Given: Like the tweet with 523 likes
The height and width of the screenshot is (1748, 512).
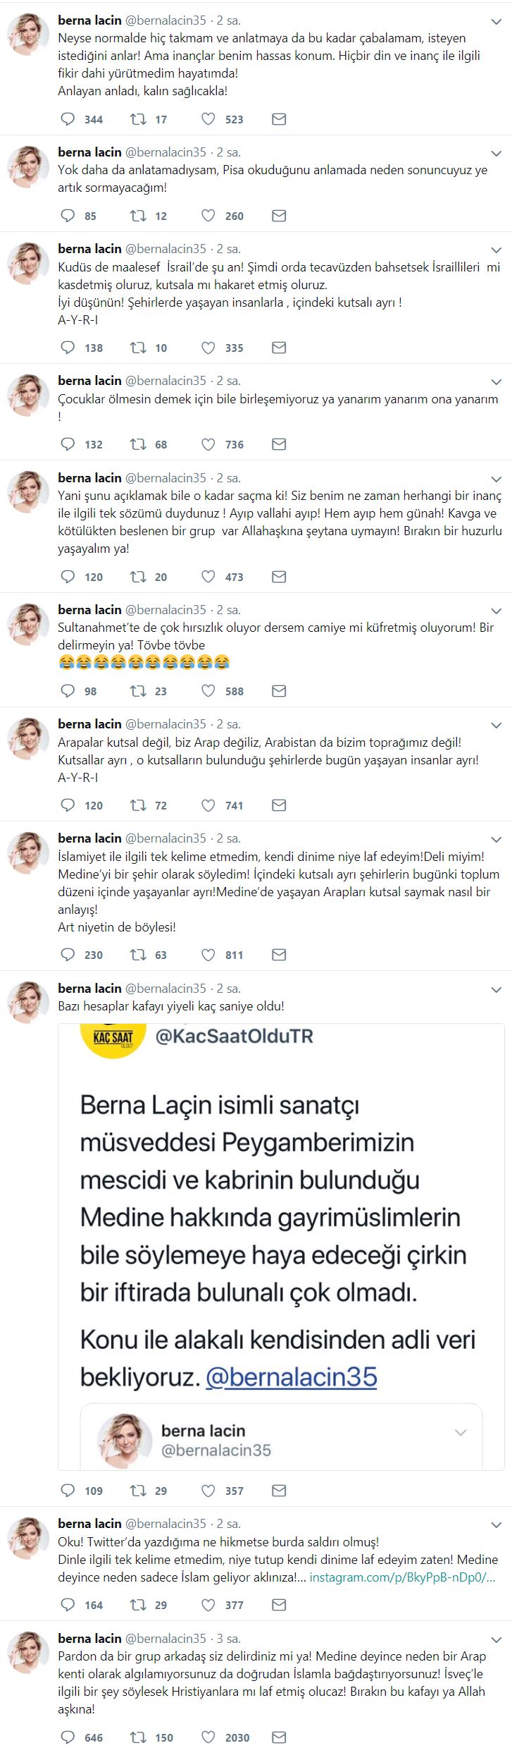Looking at the screenshot, I should (x=208, y=119).
